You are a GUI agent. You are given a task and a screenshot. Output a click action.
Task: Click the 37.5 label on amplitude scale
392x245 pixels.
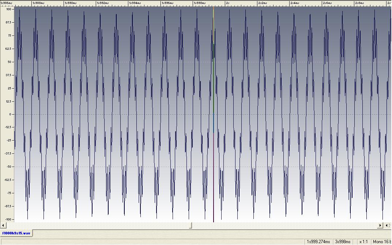8,75
